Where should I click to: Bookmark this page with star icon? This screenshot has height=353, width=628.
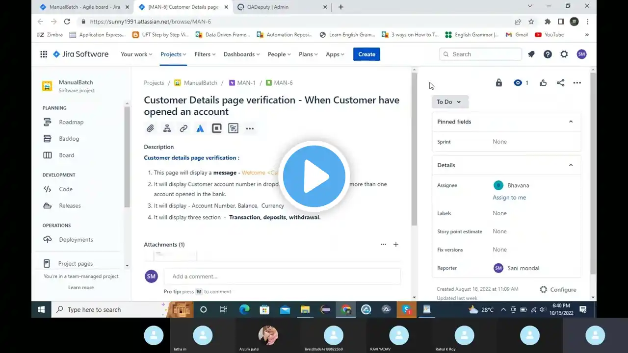[x=531, y=22]
